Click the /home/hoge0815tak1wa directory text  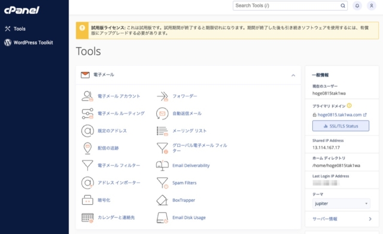pos(336,166)
